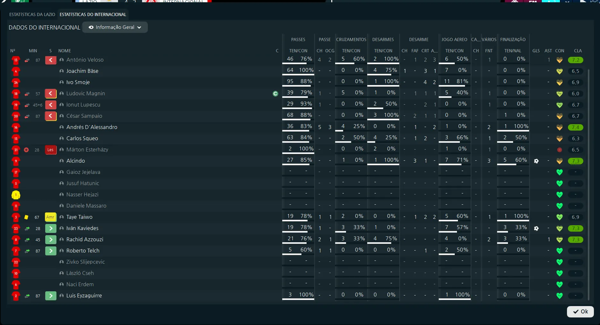The width and height of the screenshot is (600, 325).
Task: Click the substituted-on arrow for Luis Eyzaguirre
Action: click(x=51, y=296)
